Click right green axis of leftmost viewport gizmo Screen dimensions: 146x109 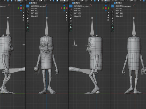click(x=24, y=8)
